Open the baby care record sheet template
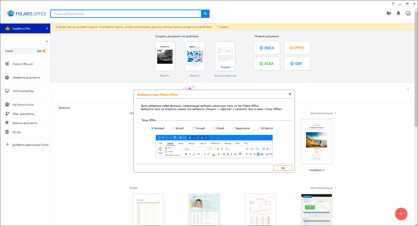 point(204,210)
